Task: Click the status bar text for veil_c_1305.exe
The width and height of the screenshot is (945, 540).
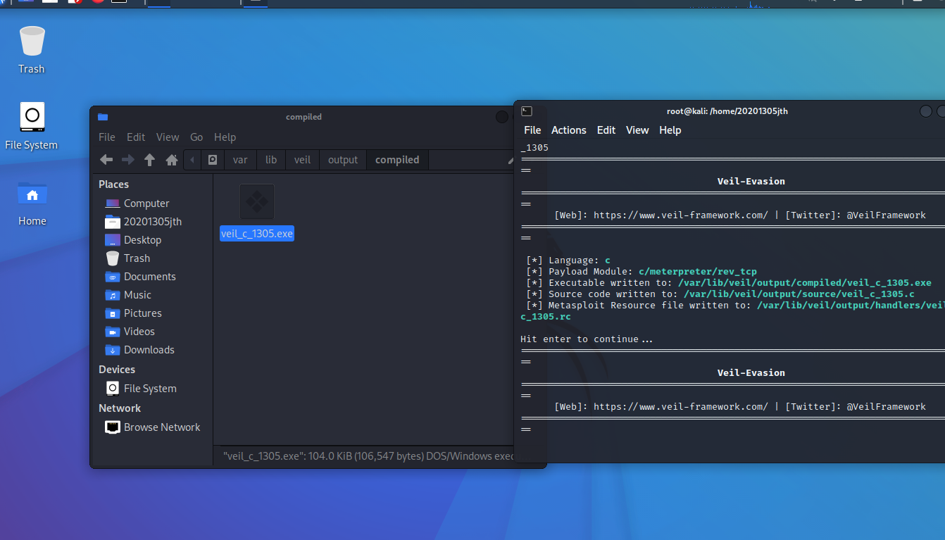Action: (x=368, y=456)
